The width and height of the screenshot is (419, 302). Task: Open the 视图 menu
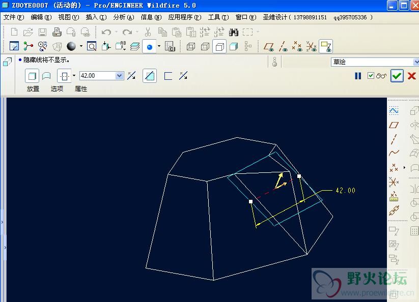pyautogui.click(x=69, y=17)
